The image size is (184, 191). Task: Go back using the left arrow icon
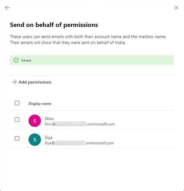pyautogui.click(x=7, y=8)
